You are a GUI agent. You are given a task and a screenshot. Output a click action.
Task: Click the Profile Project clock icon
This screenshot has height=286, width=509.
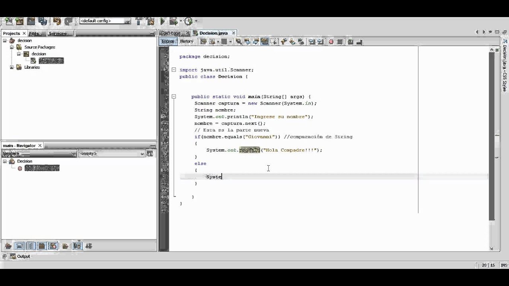(x=188, y=21)
